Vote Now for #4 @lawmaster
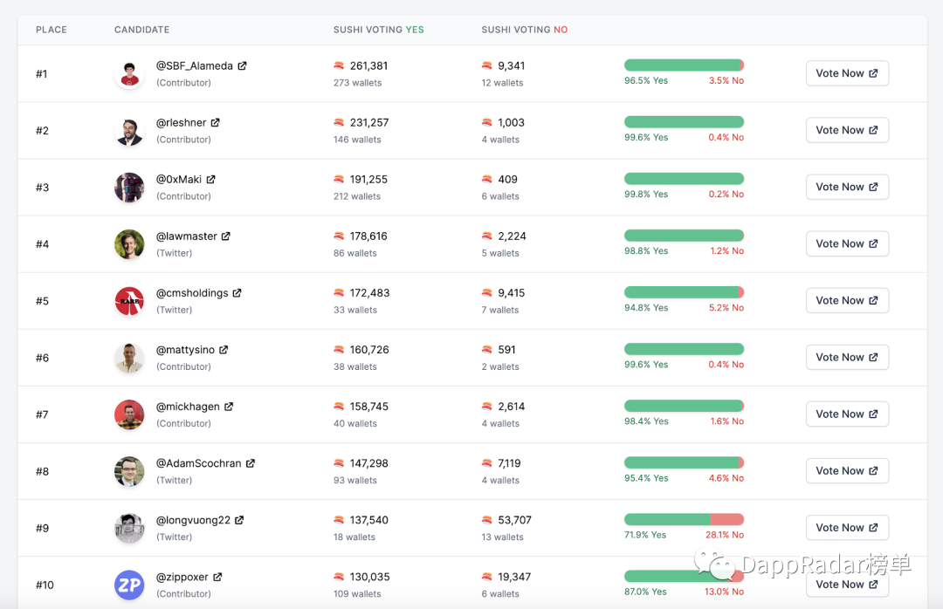The height and width of the screenshot is (609, 943). [847, 243]
